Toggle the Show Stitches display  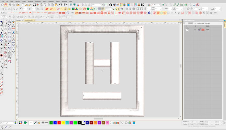pos(51,9)
